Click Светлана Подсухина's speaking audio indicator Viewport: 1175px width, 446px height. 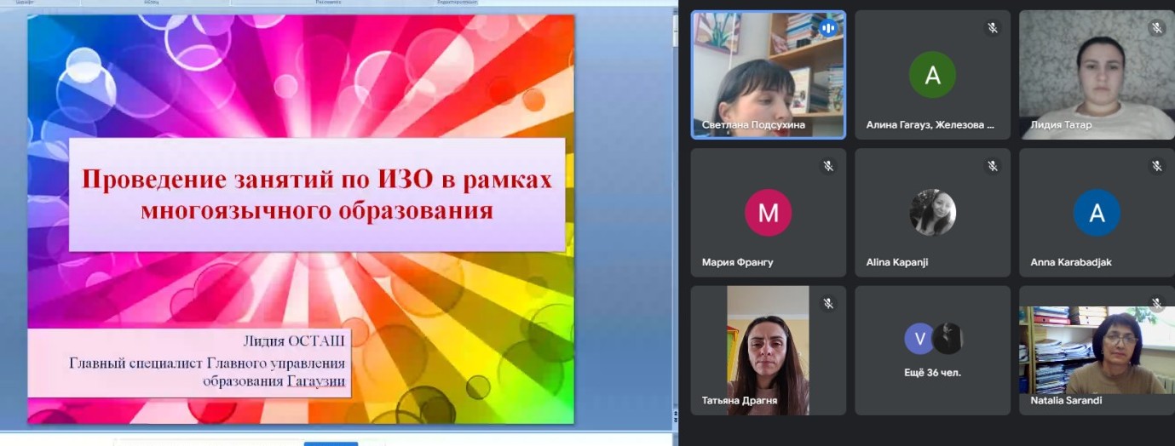click(827, 28)
